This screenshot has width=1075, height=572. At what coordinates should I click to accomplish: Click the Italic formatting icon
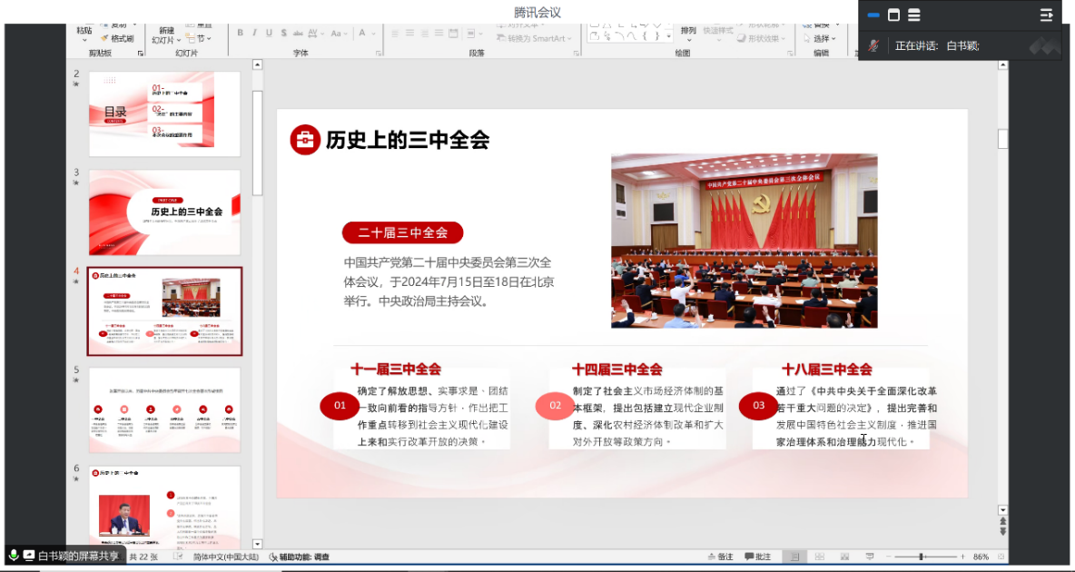click(x=254, y=33)
